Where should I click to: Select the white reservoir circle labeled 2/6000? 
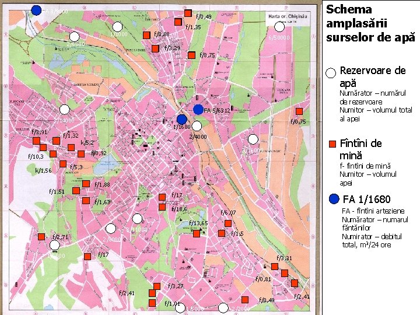[x=75, y=37]
